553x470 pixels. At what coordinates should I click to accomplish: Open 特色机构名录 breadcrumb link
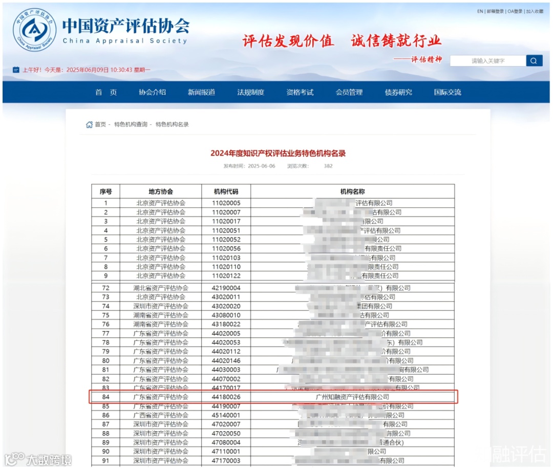pyautogui.click(x=172, y=124)
